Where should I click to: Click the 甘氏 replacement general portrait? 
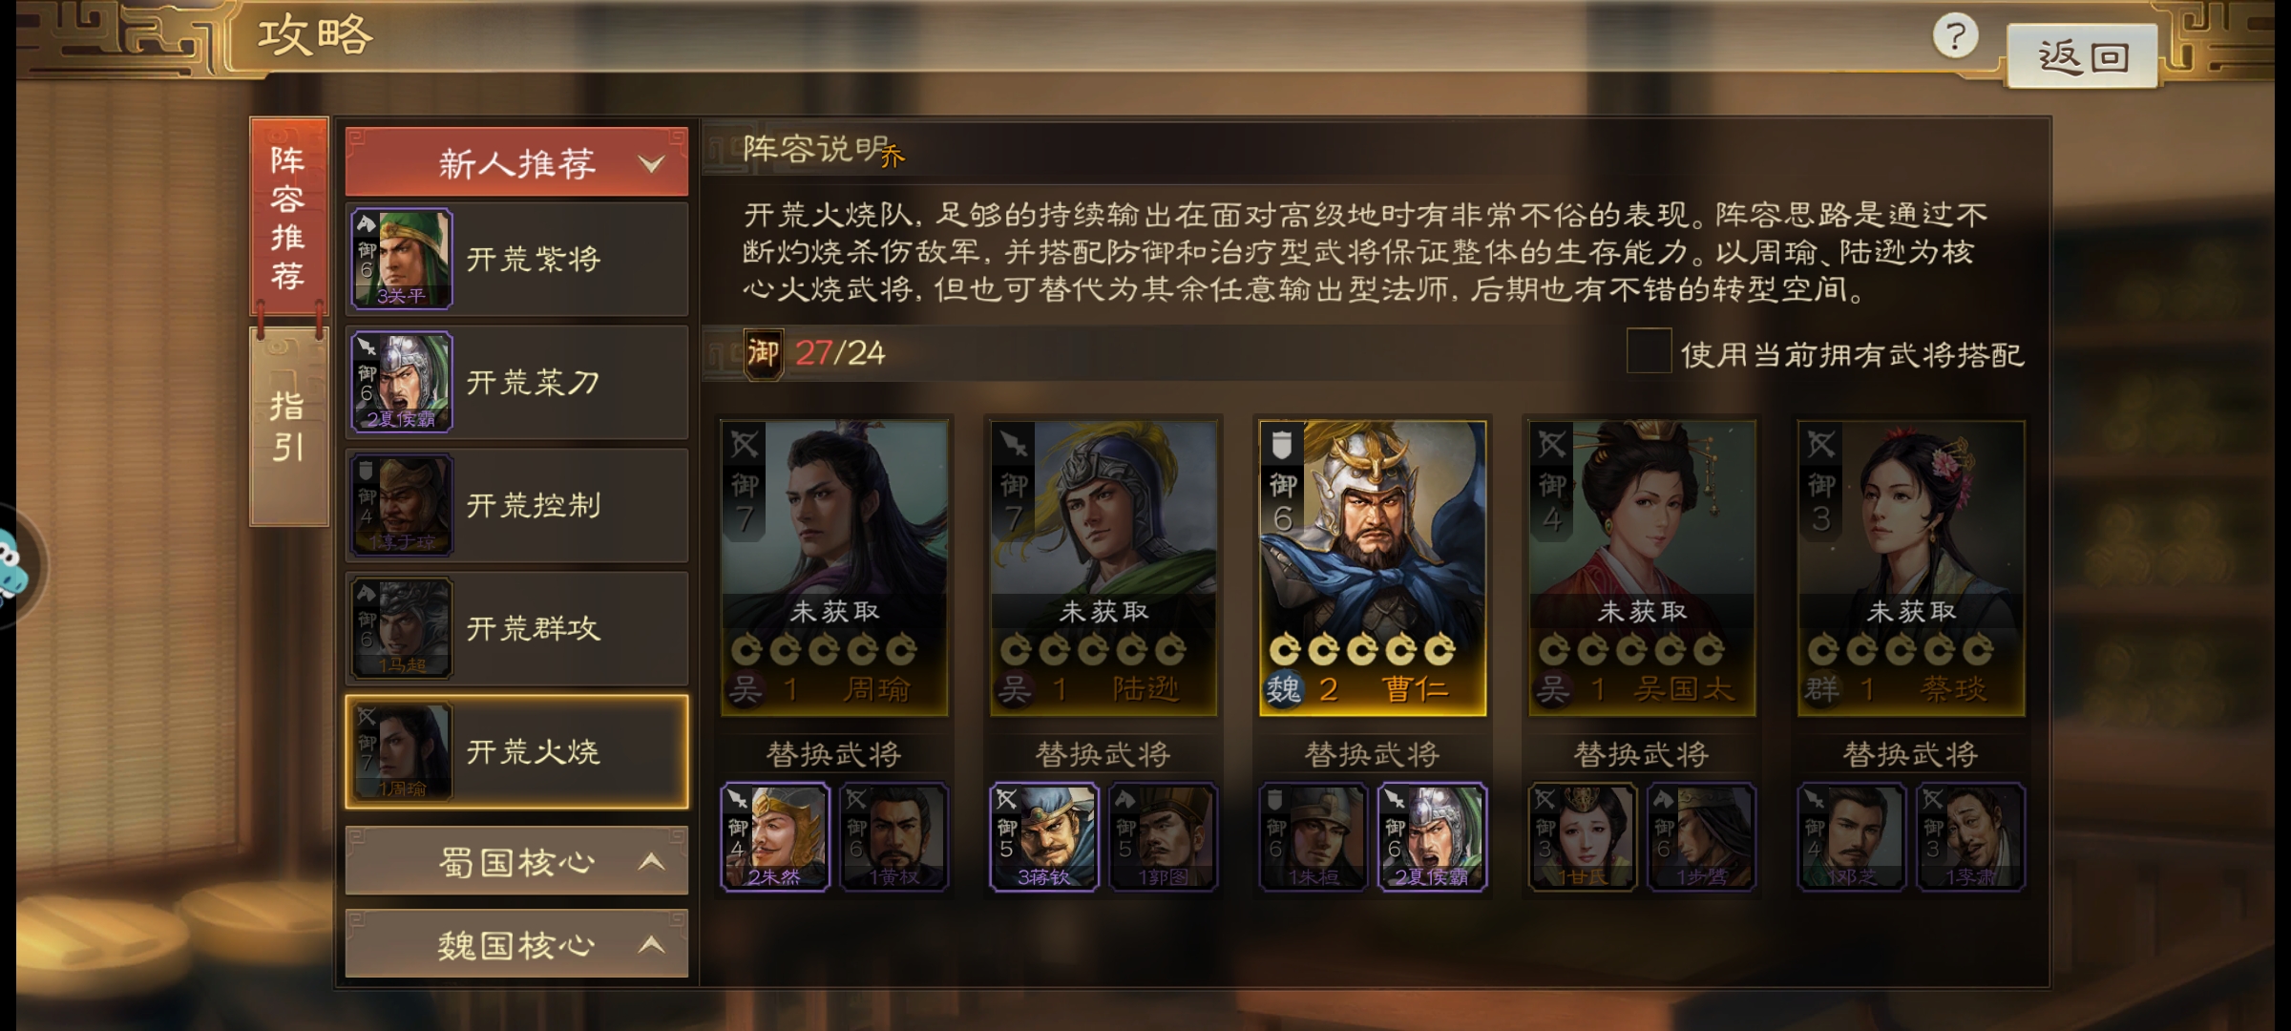[x=1582, y=837]
